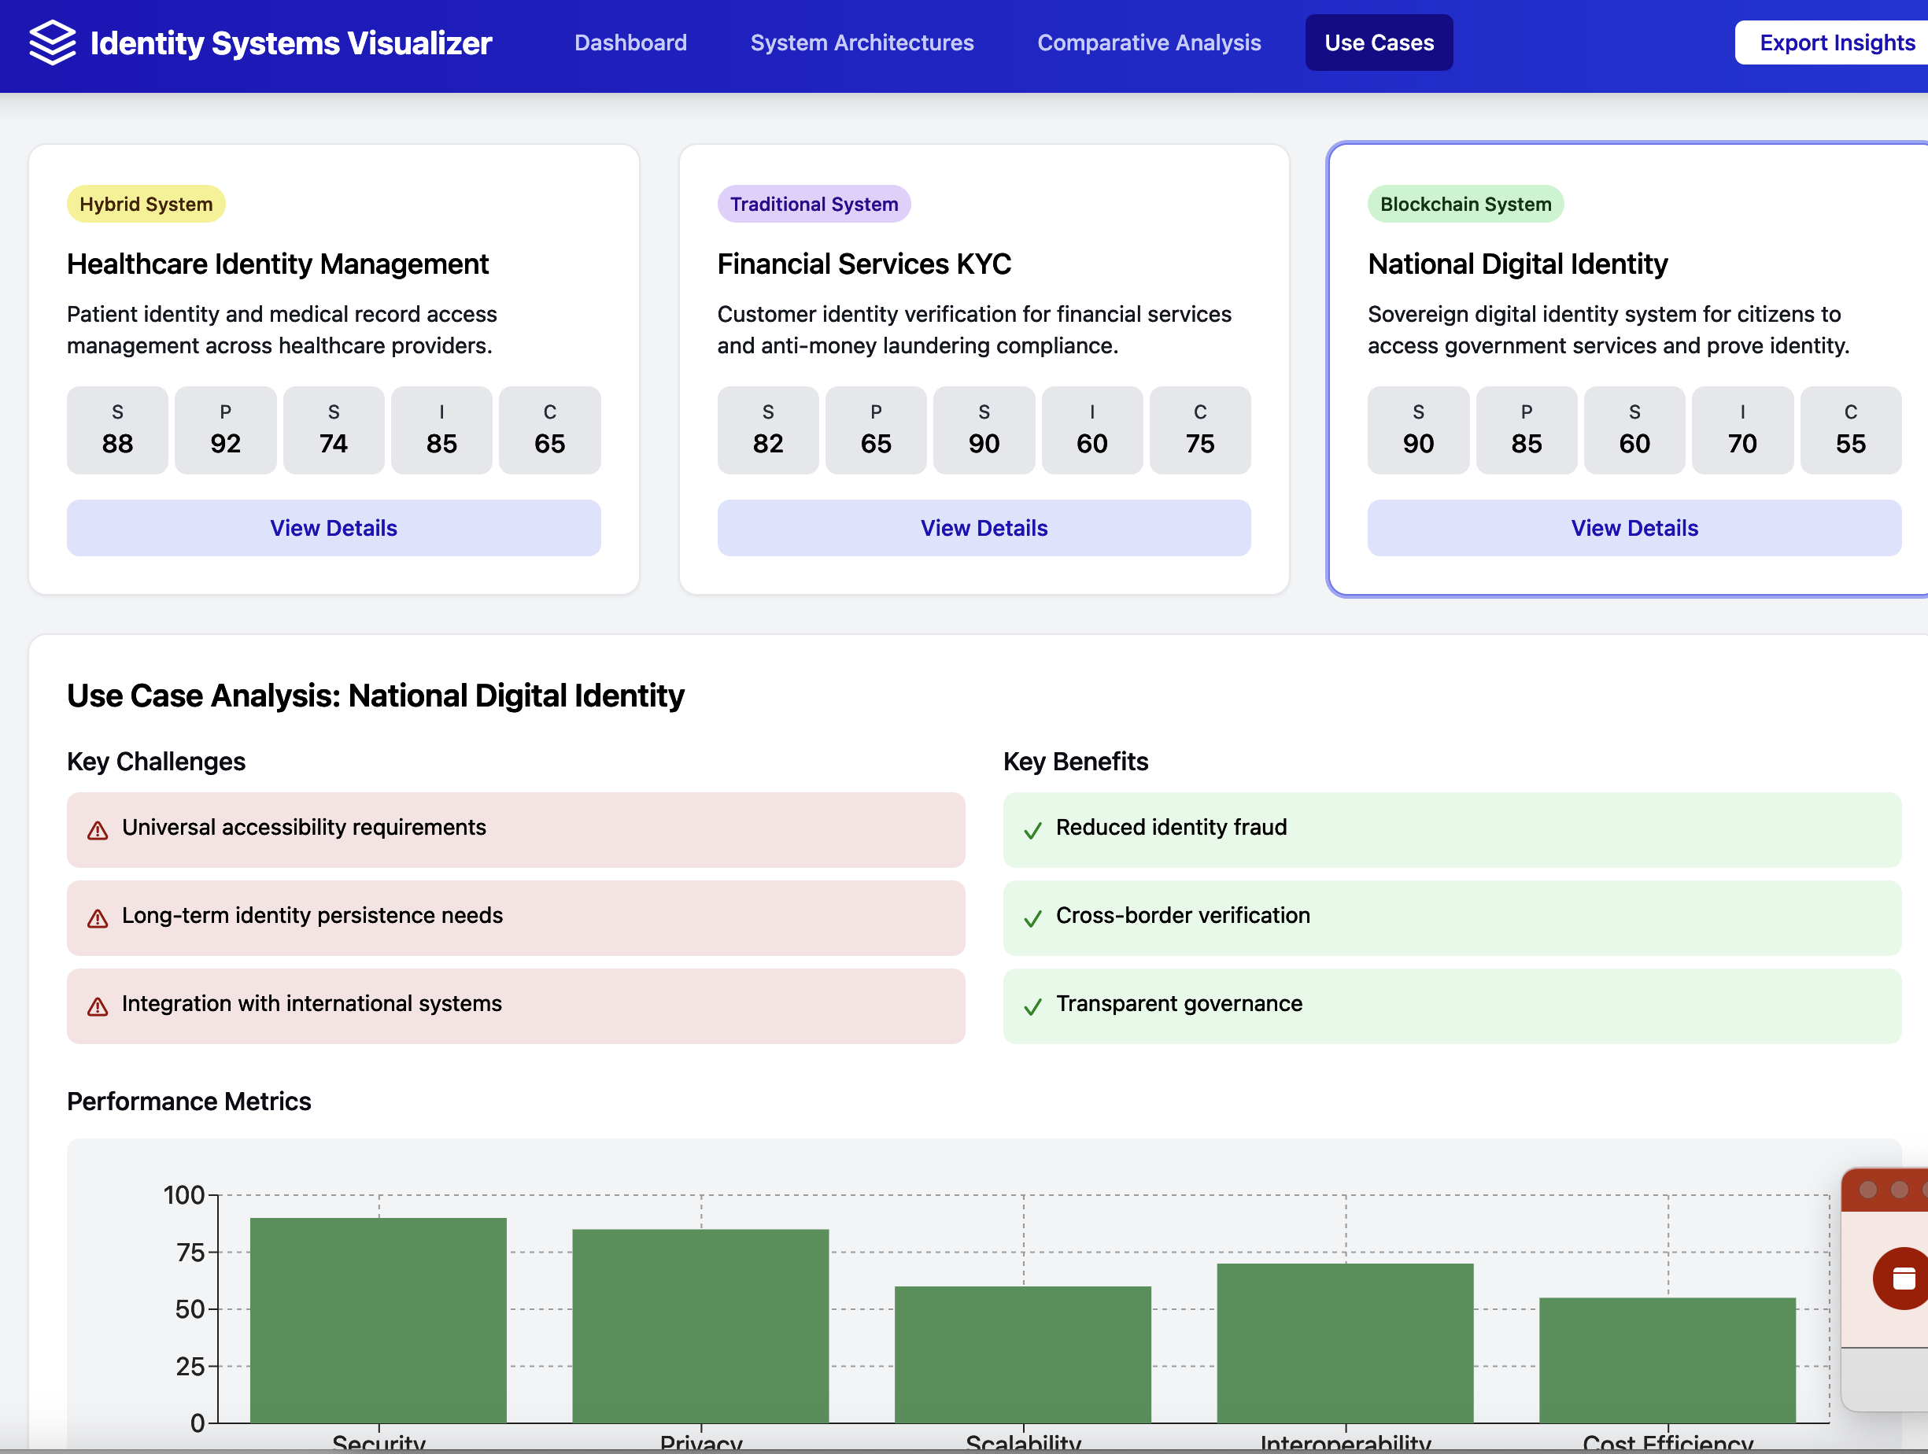Image resolution: width=1928 pixels, height=1454 pixels.
Task: Click checkmark icon beside Transparent governance
Action: point(1032,1007)
